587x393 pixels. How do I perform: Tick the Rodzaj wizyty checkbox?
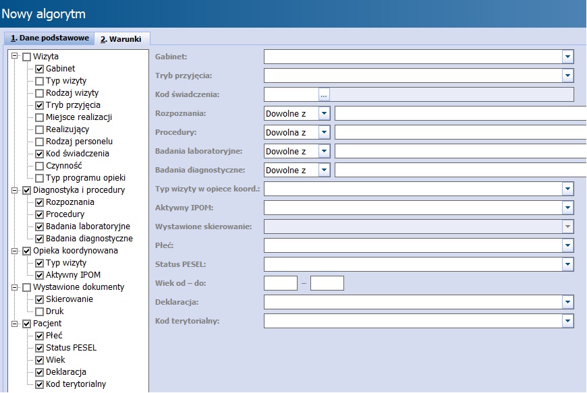pos(40,93)
